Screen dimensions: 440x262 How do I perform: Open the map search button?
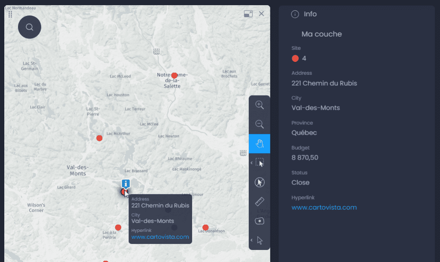point(30,27)
